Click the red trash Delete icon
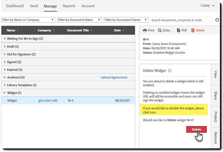 pos(193,30)
